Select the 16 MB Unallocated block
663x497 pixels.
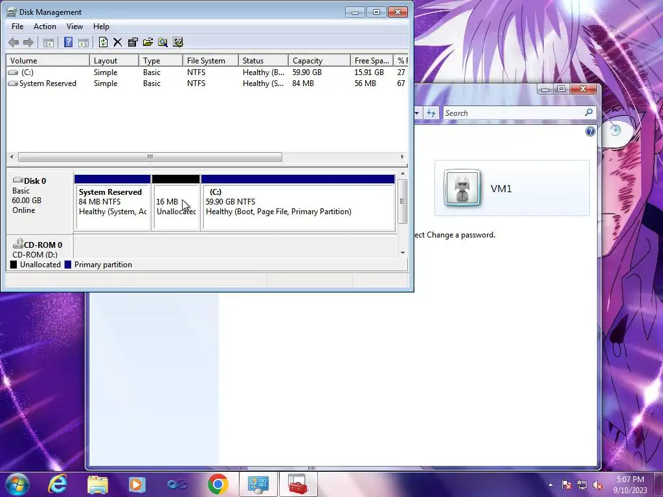coord(175,203)
